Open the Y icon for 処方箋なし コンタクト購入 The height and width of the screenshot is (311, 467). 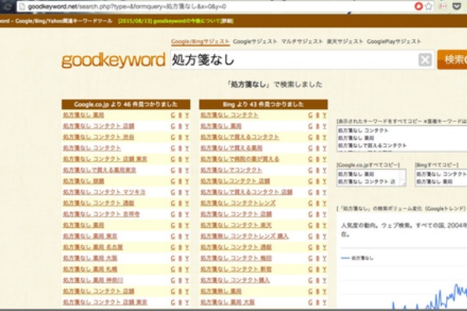click(325, 281)
